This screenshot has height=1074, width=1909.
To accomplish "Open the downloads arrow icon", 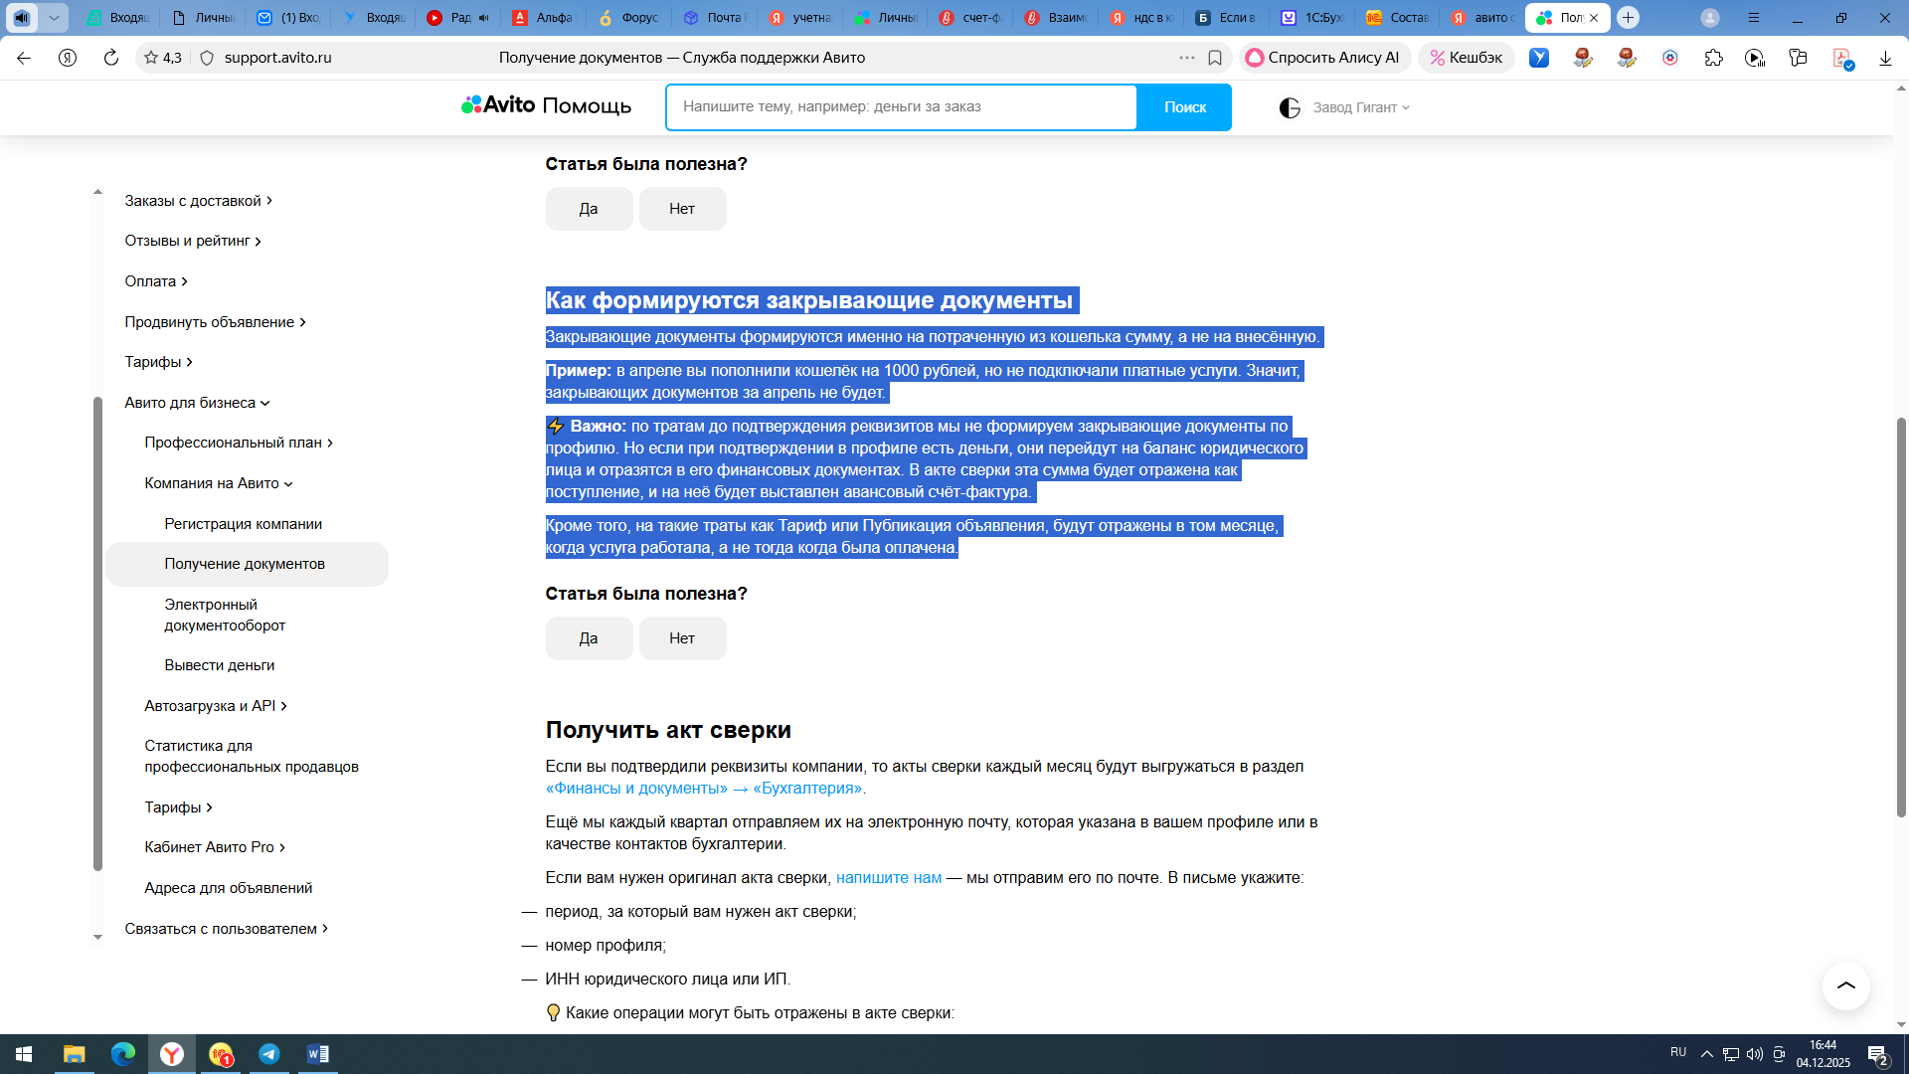I will coord(1885,58).
